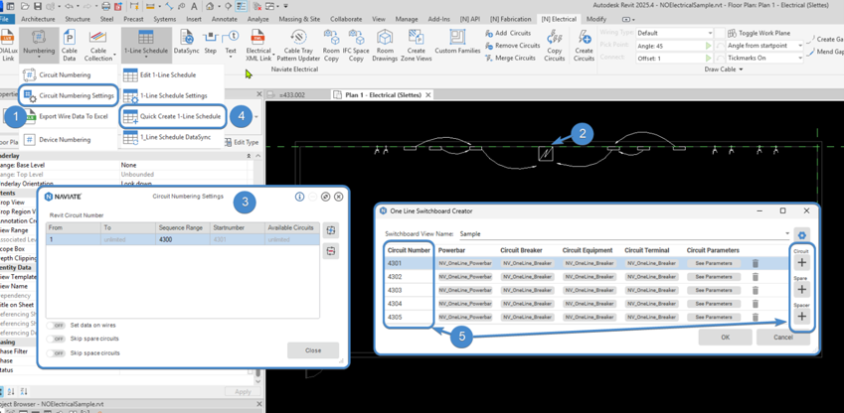Toggle Work Plane checkbox in ribbon

[720, 33]
